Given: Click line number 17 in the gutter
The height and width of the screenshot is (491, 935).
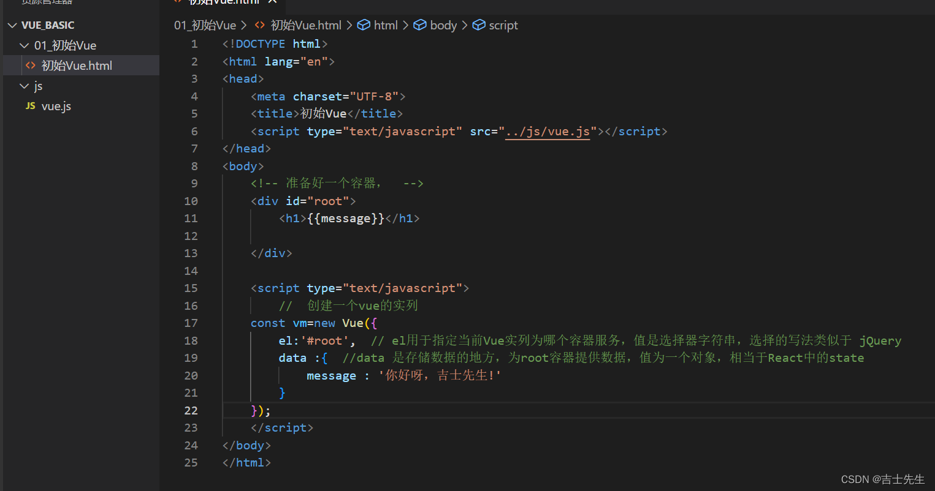Looking at the screenshot, I should [x=191, y=323].
